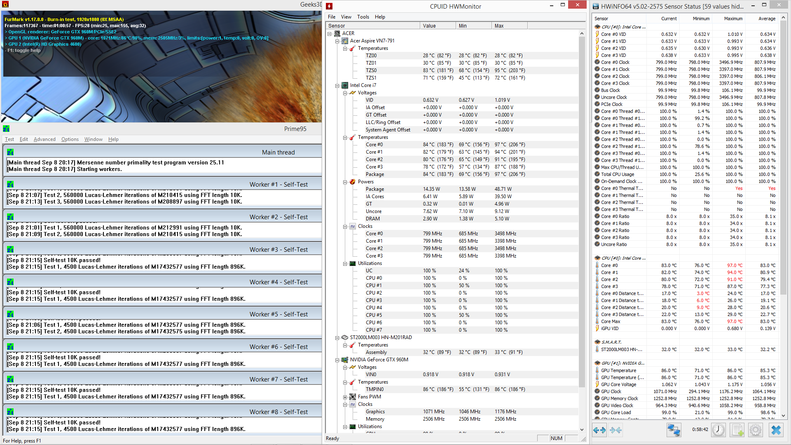Viewport: 791px width, 445px height.
Task: Collapse the Intel Core i7 Utilizations group
Action: coord(345,263)
